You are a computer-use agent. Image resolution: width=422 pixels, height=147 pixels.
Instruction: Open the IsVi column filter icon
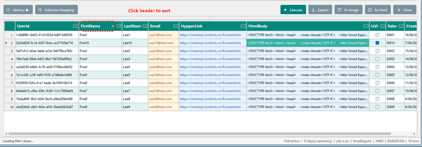click(x=382, y=26)
